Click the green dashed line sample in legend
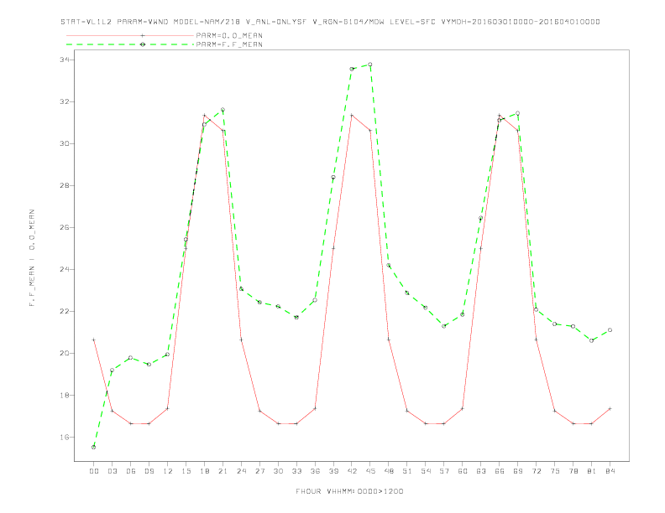 tap(130, 44)
